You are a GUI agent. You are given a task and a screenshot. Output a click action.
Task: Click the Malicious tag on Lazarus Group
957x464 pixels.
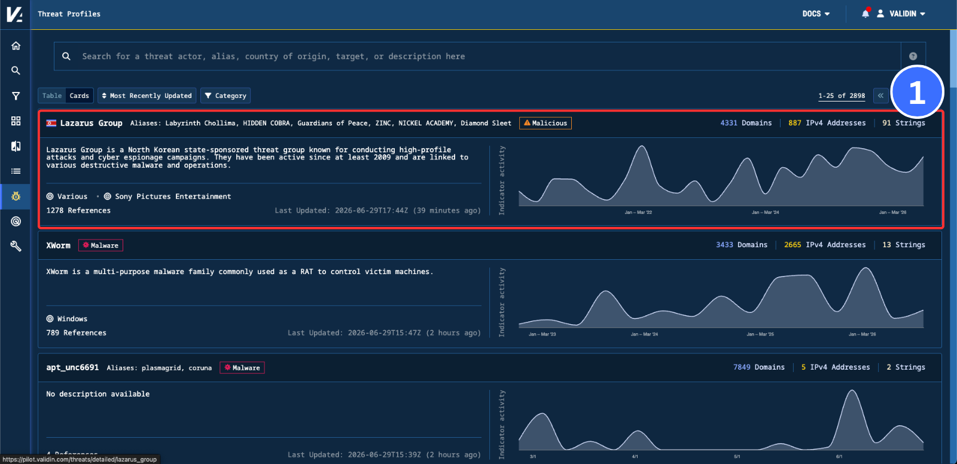(x=545, y=123)
